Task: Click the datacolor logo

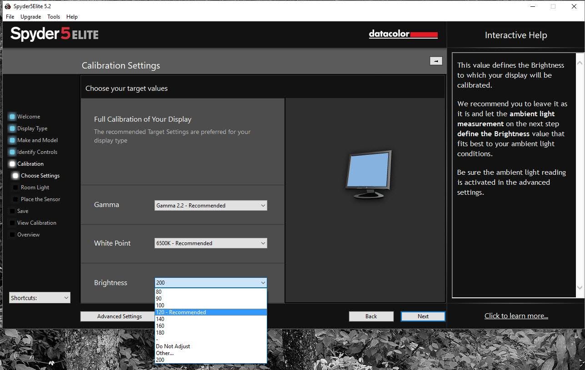Action: coord(403,34)
